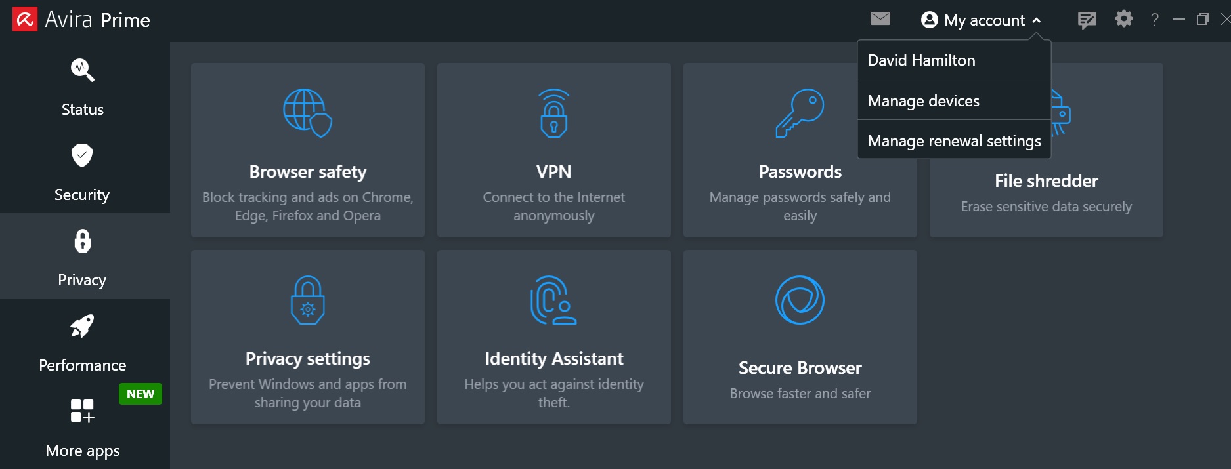This screenshot has width=1231, height=469.
Task: Click the Avira logo icon
Action: [x=25, y=20]
